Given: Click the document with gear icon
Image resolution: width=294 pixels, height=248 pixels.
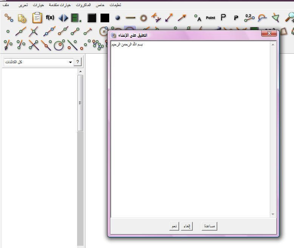Looking at the screenshot, I should click(x=22, y=19).
